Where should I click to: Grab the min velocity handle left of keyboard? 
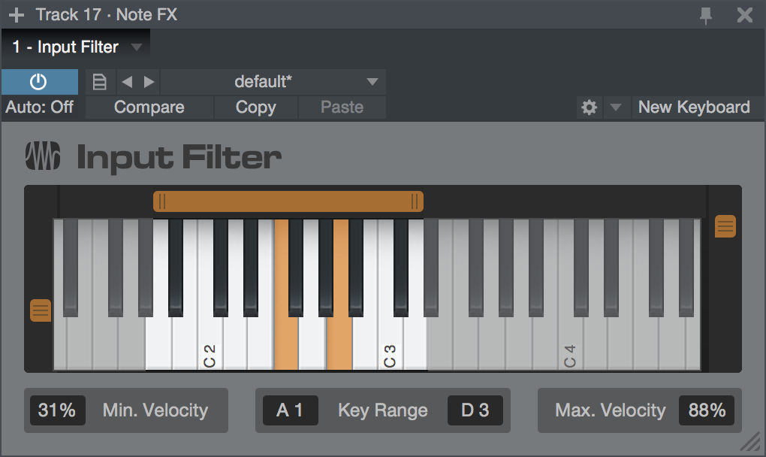(41, 310)
